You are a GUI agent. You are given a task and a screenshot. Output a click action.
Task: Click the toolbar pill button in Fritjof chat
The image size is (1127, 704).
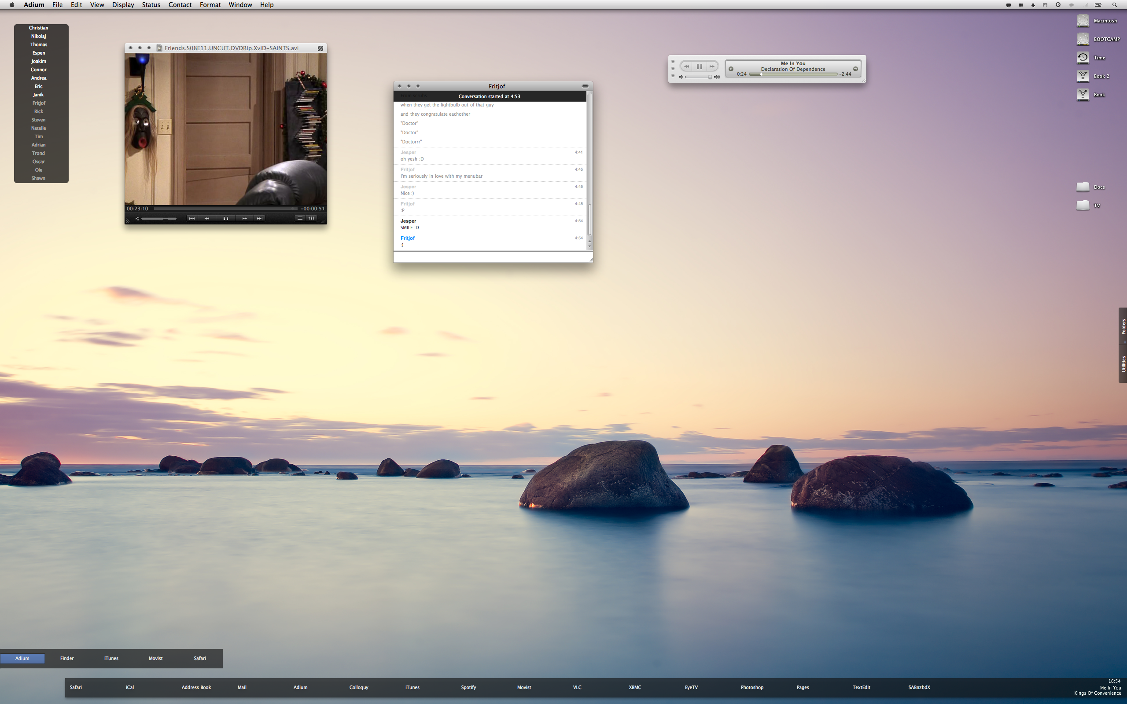(x=585, y=86)
